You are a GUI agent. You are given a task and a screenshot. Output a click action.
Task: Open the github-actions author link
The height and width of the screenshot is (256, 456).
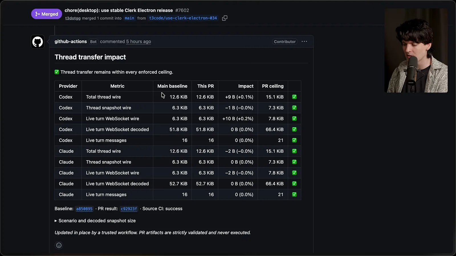pyautogui.click(x=71, y=42)
